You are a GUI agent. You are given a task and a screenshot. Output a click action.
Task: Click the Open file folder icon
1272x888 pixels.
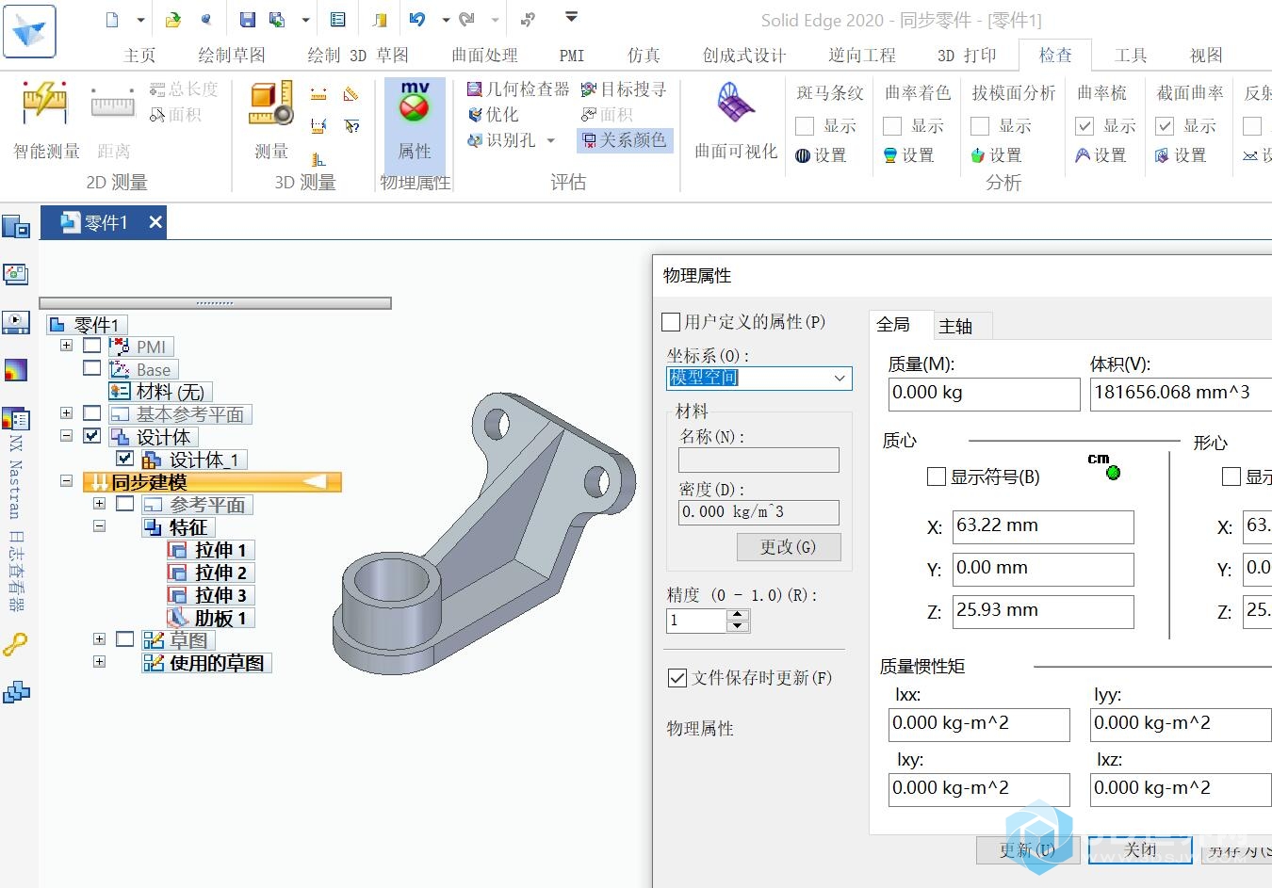tap(173, 20)
